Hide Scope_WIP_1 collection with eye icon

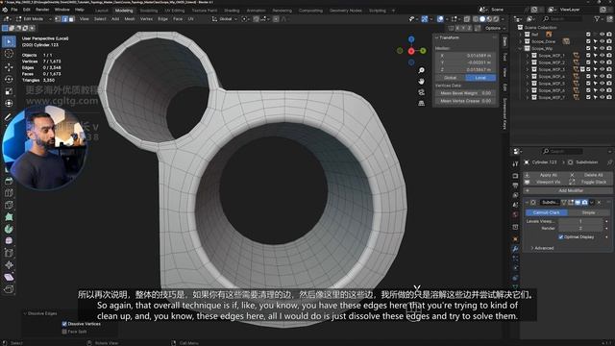(603, 56)
